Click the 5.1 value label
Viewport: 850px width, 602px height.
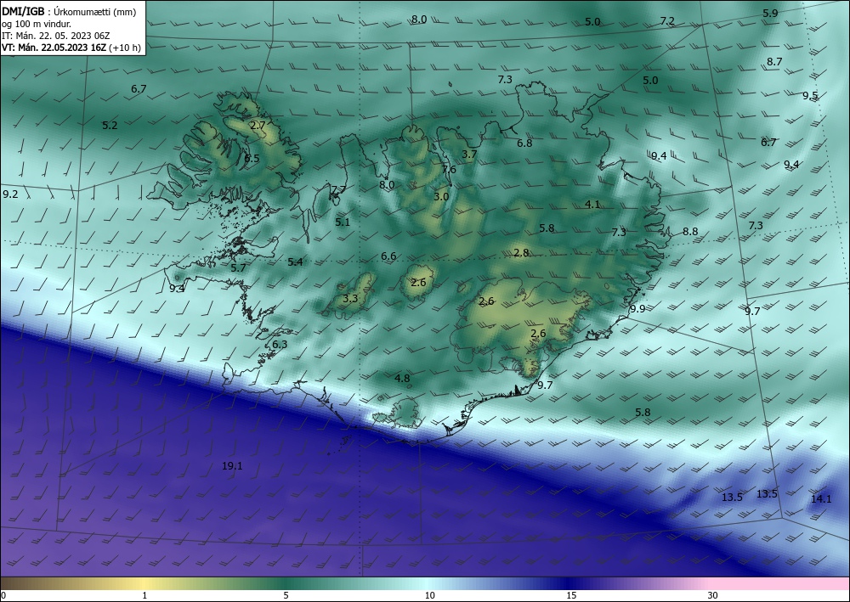click(x=342, y=222)
